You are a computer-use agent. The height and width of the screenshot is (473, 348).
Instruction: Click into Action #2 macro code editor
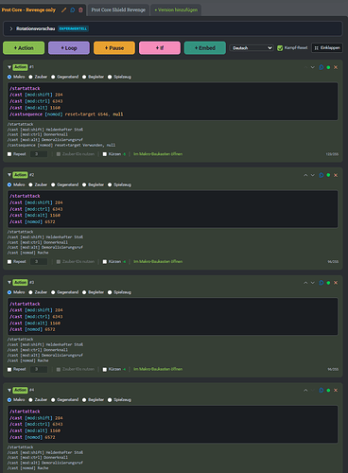tap(173, 209)
